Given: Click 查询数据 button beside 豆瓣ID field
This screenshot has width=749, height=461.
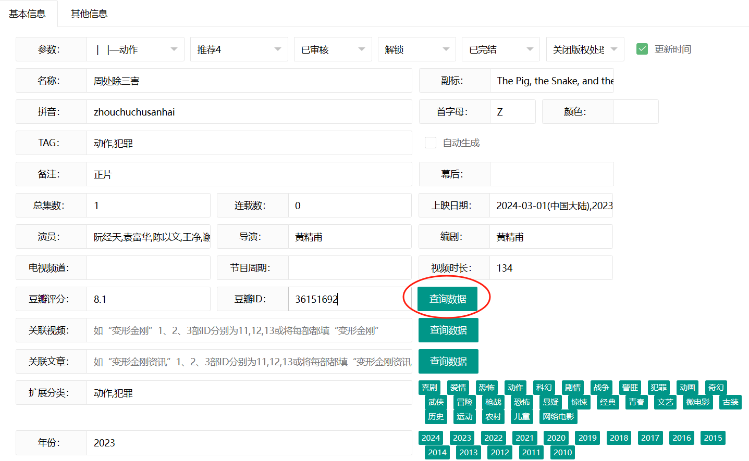Looking at the screenshot, I should pos(448,299).
